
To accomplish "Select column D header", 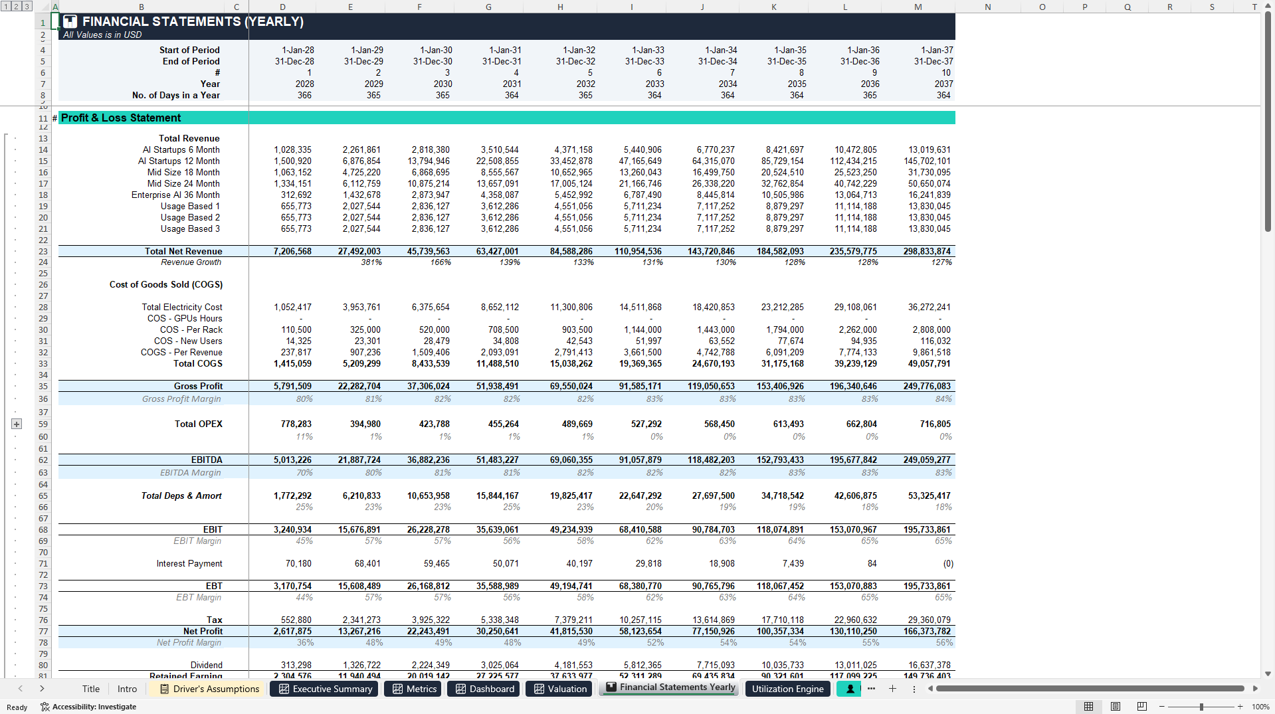I will tap(282, 7).
